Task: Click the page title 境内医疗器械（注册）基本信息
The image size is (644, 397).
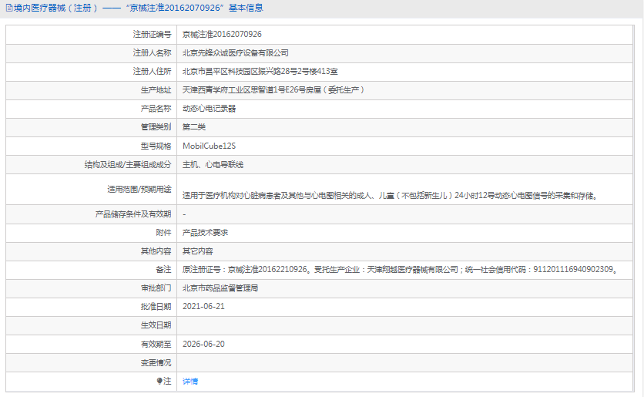Action: pos(139,8)
